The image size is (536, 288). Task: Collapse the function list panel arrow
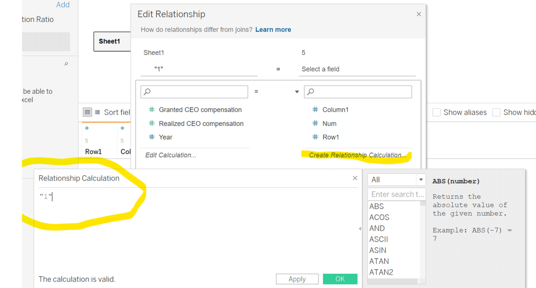pyautogui.click(x=360, y=229)
